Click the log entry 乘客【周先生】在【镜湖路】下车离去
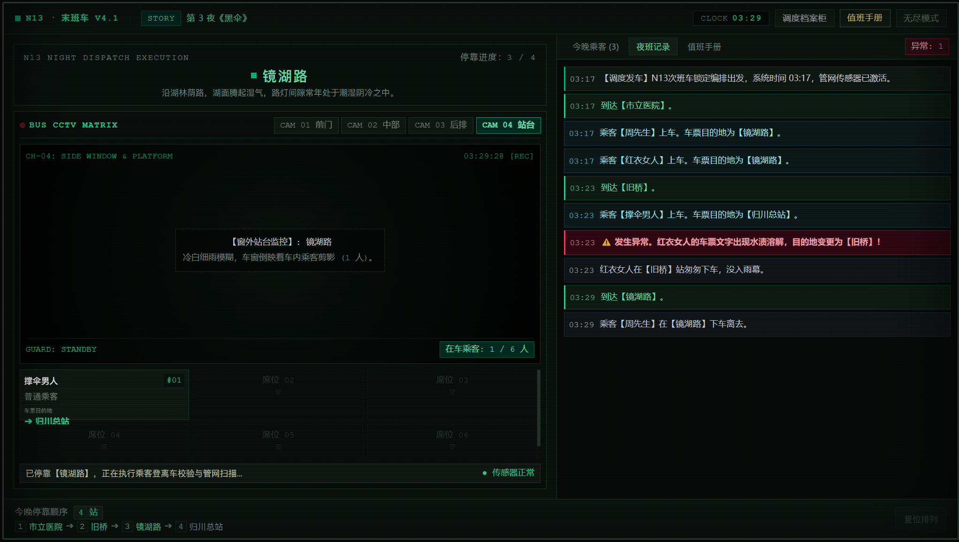Image resolution: width=959 pixels, height=542 pixels. (757, 324)
